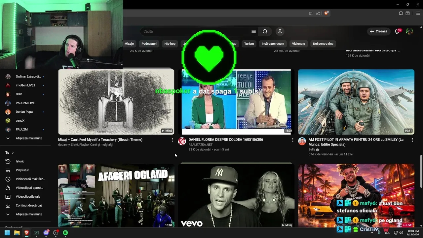Open the fighter jet pilots thumbnail
The image size is (423, 238).
click(x=356, y=102)
